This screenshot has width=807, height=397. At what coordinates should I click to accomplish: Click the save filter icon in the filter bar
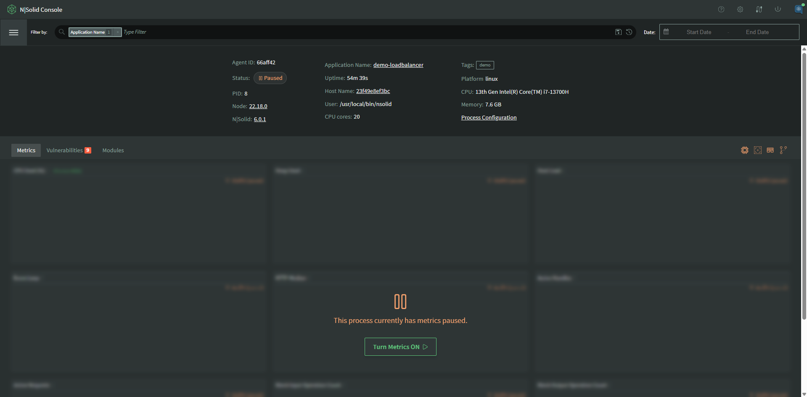click(618, 32)
